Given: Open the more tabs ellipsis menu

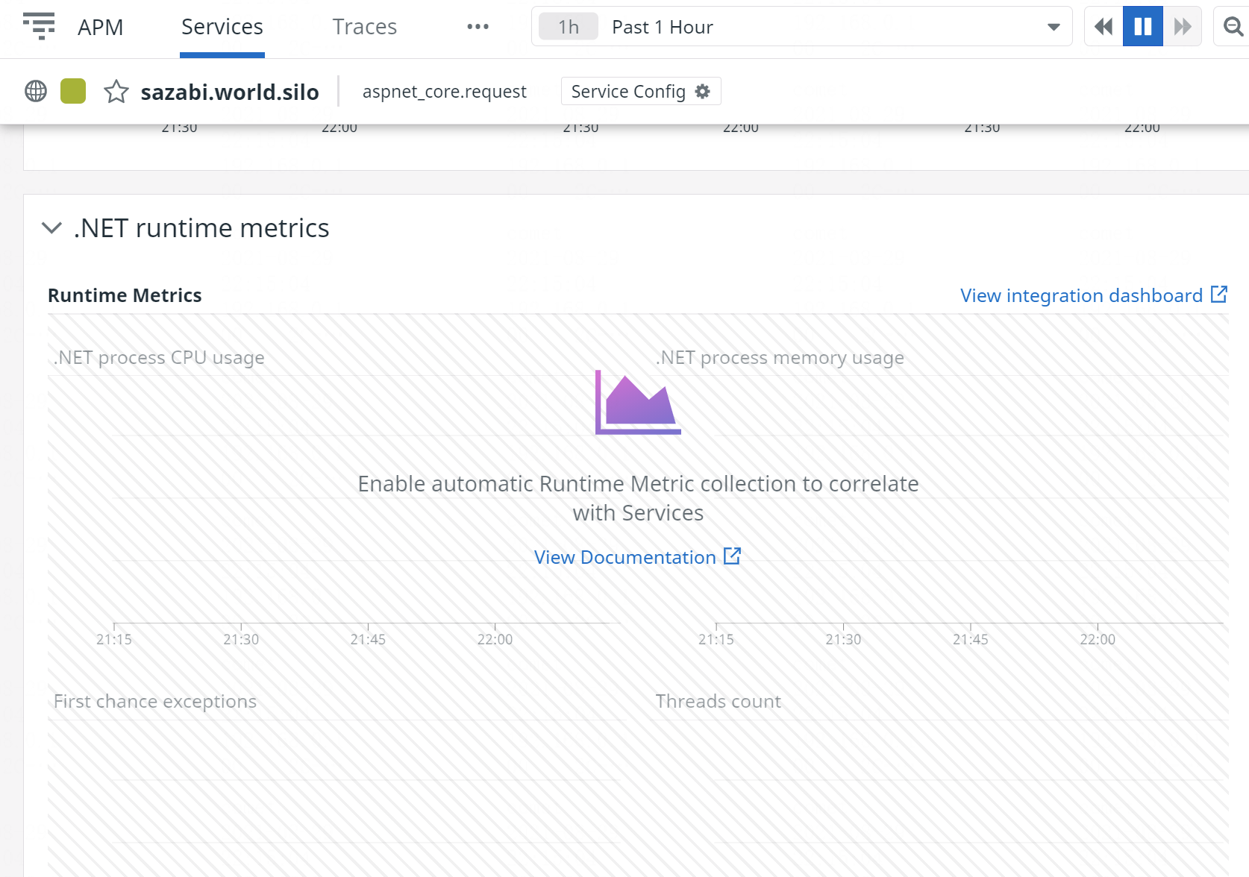Looking at the screenshot, I should pyautogui.click(x=478, y=27).
